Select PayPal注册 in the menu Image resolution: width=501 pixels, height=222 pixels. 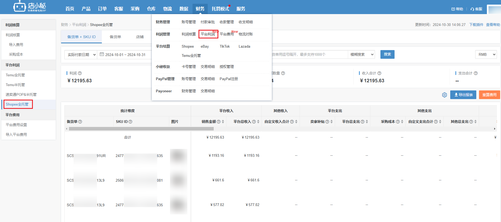[229, 79]
